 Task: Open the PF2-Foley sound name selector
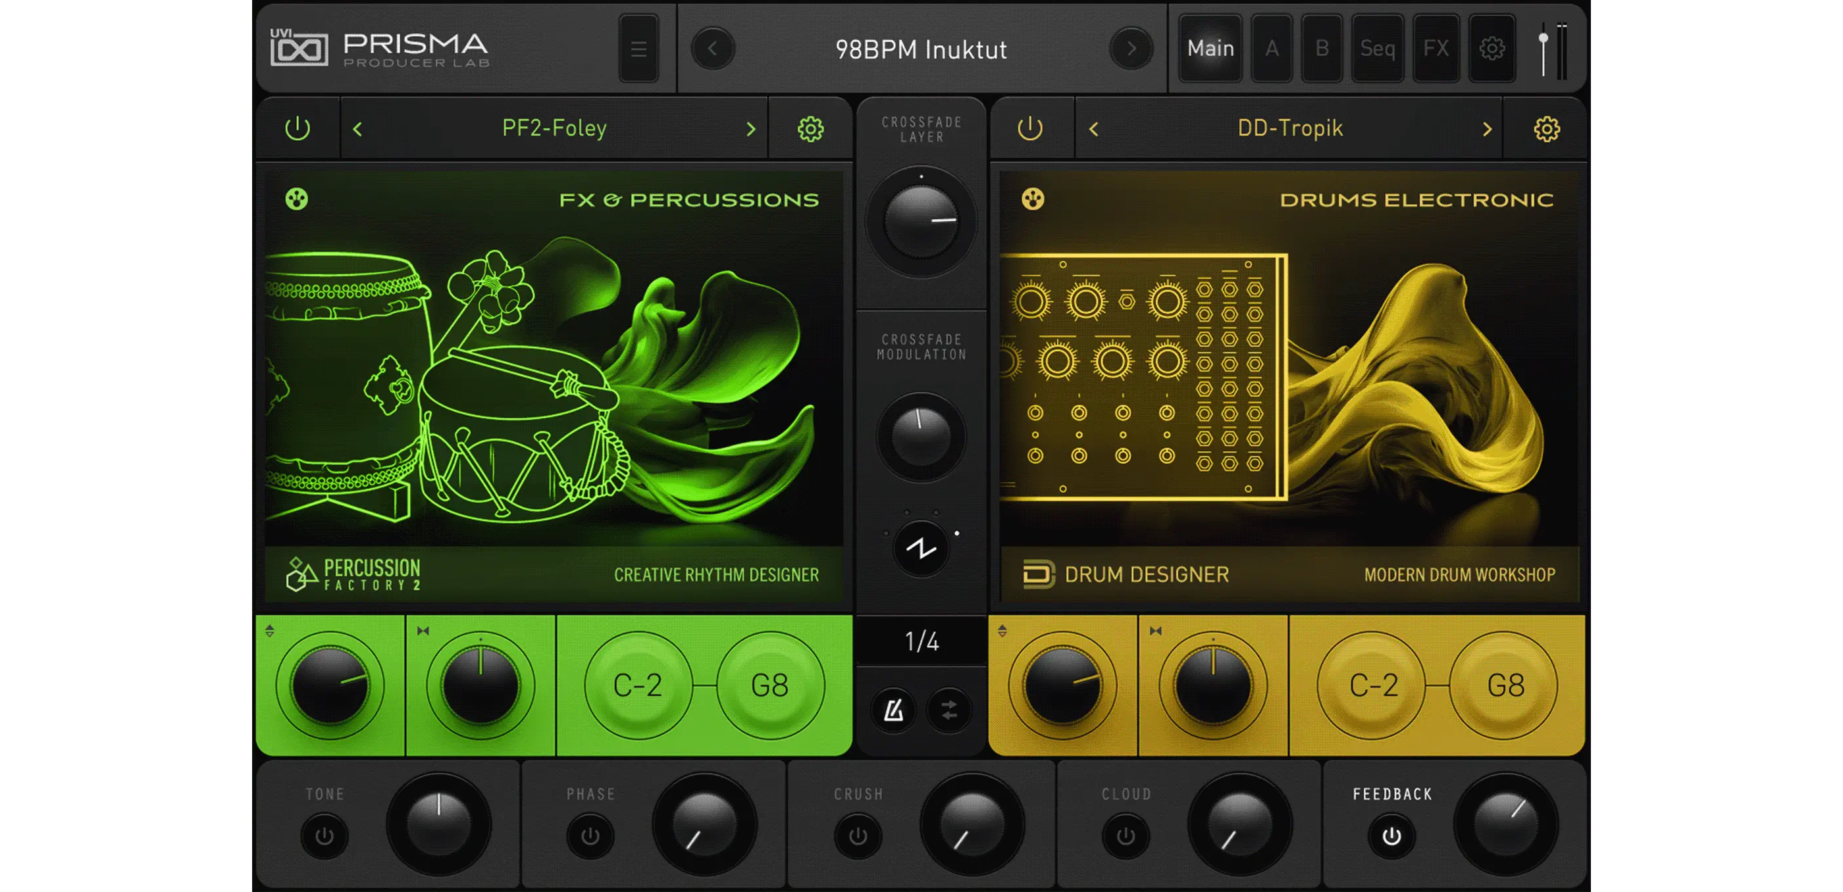[x=554, y=129]
